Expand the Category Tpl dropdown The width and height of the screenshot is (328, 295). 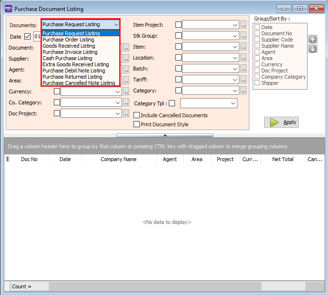pos(233,103)
